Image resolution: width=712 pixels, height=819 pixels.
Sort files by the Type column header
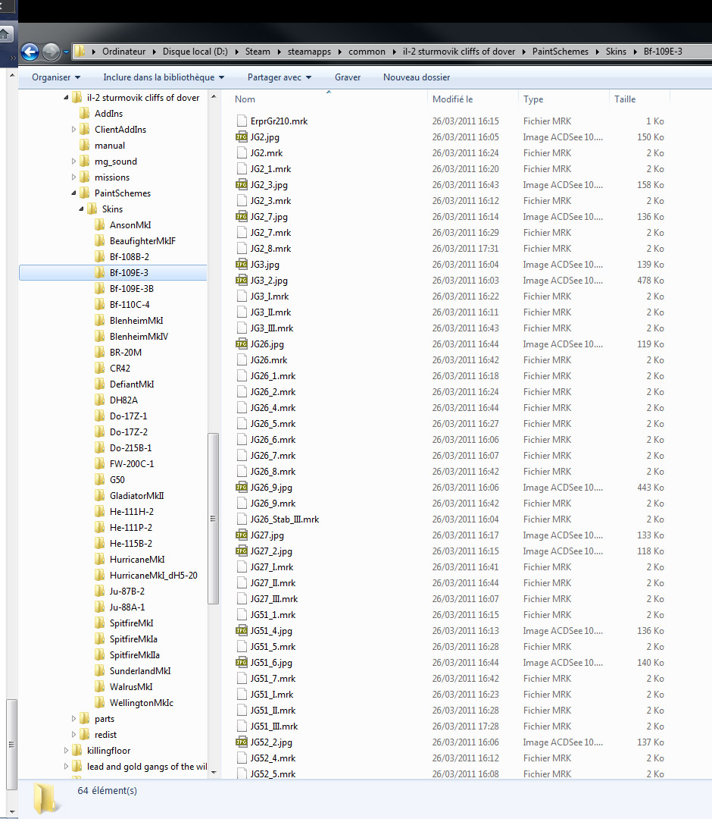click(x=564, y=99)
